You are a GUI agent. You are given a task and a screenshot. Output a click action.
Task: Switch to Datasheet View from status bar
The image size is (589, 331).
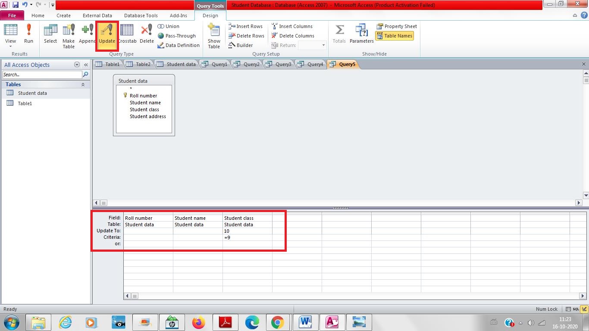click(568, 309)
